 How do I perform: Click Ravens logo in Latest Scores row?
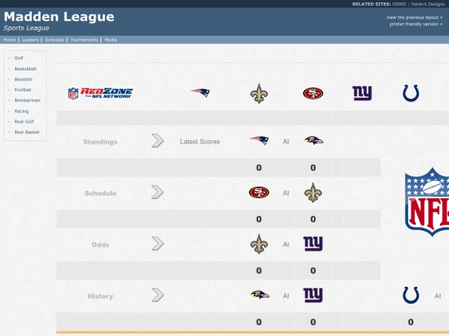coord(313,140)
